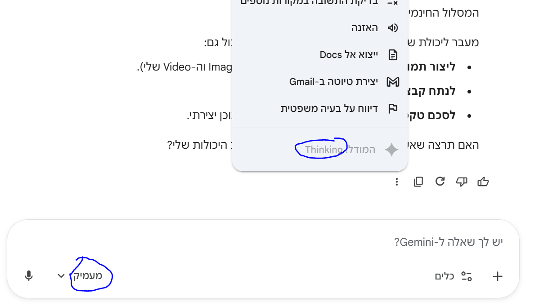Regenerate the response using the redo icon
The height and width of the screenshot is (306, 548).
pos(440,182)
